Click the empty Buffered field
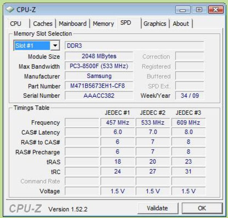 tap(189, 76)
